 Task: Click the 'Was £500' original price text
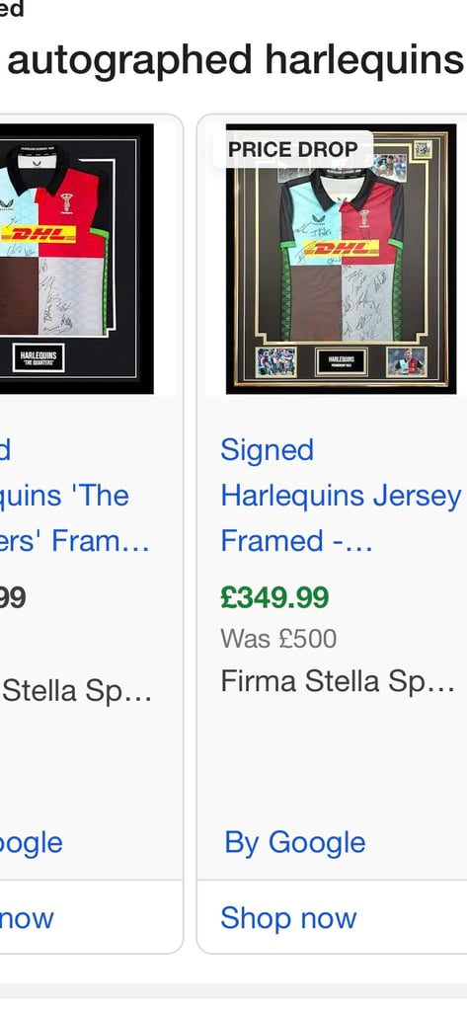point(278,639)
